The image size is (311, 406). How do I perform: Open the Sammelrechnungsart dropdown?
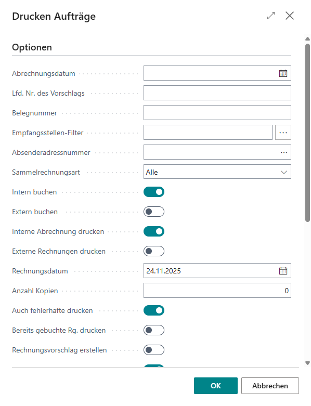pos(217,172)
